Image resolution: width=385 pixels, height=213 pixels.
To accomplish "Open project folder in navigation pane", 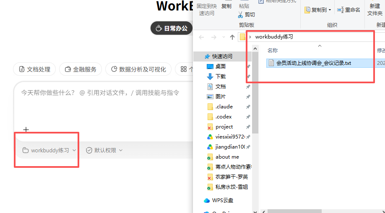I will [x=224, y=127].
